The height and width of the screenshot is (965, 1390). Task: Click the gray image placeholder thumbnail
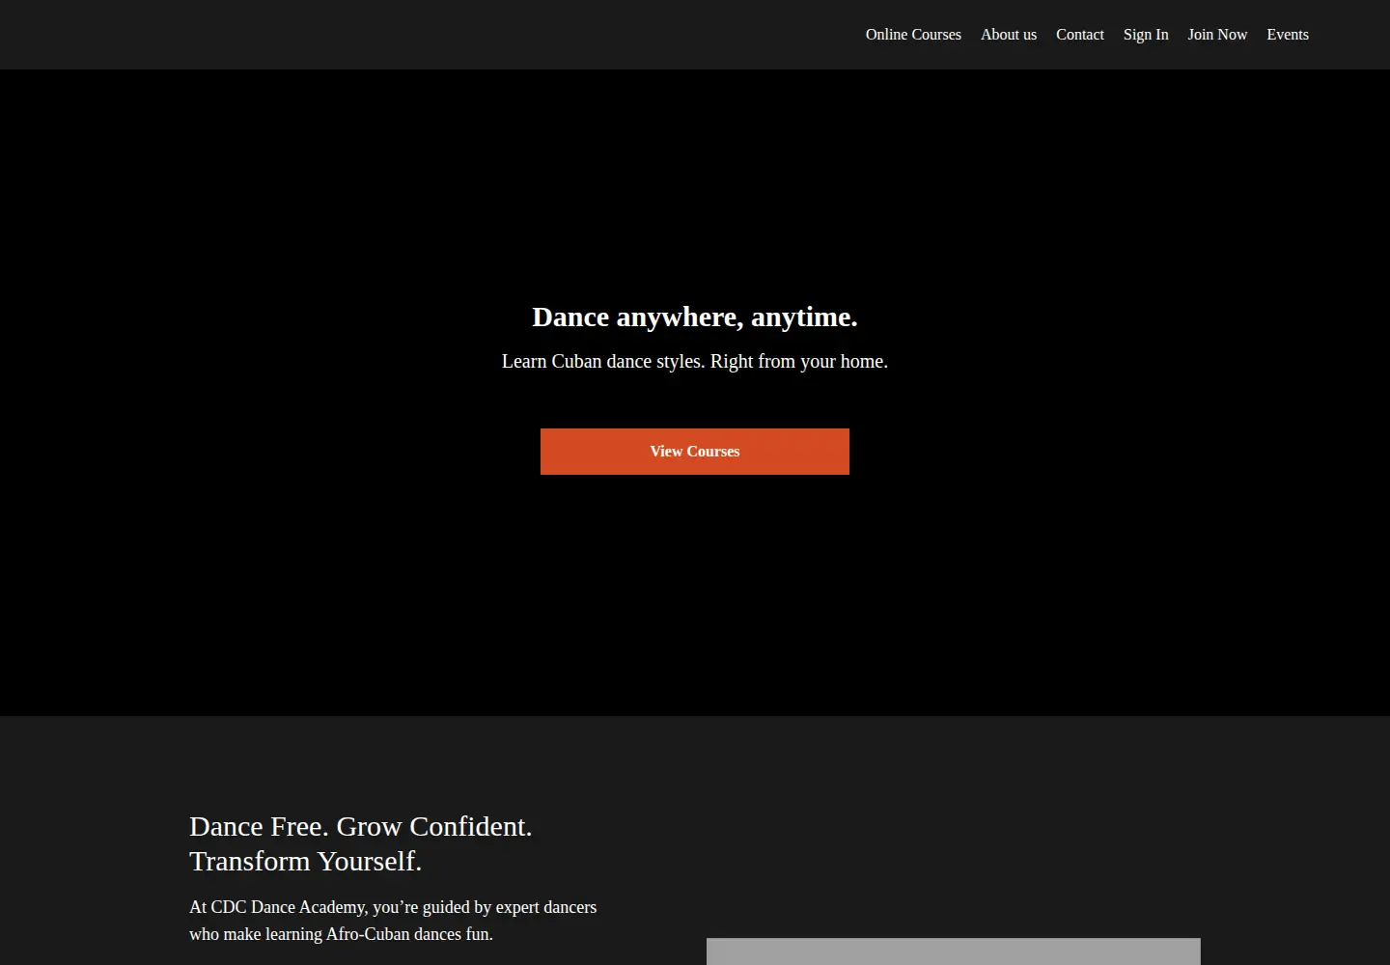coord(954,951)
